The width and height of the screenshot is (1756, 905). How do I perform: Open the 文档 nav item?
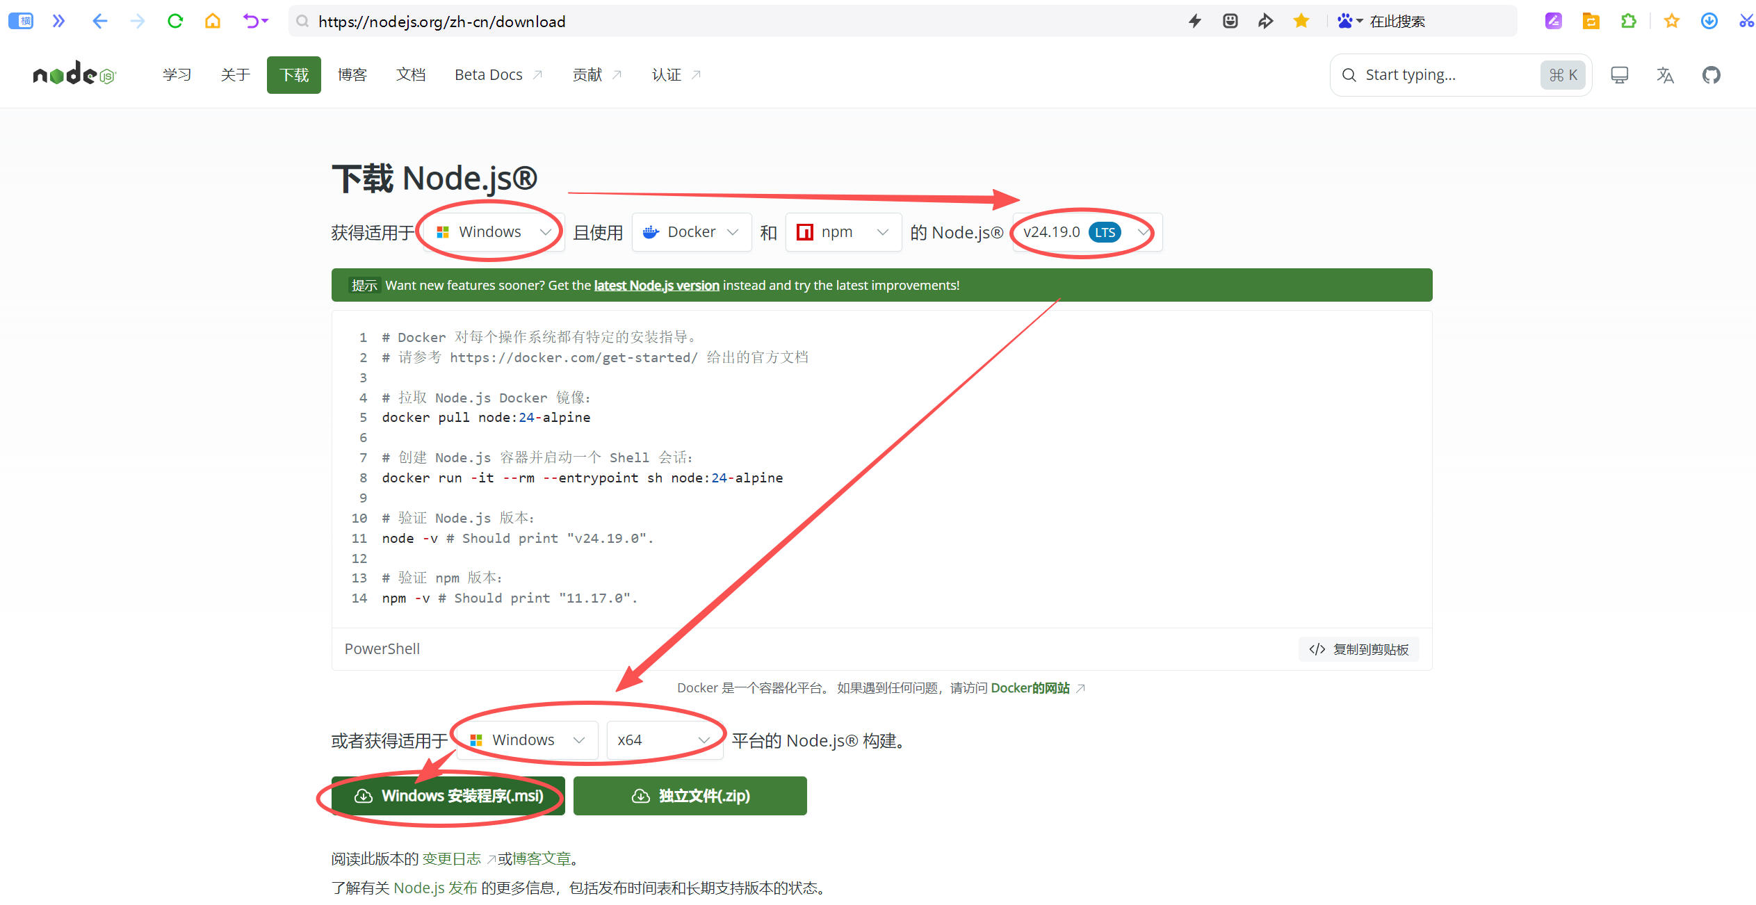[410, 75]
